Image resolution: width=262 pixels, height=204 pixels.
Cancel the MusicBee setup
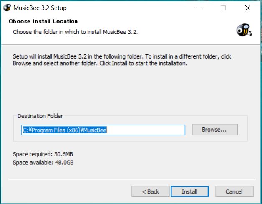point(234,191)
